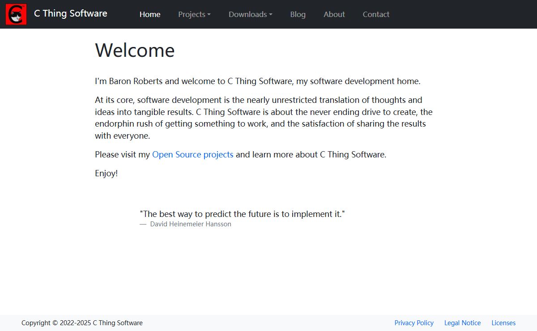Expand the Projects dropdown menu
The width and height of the screenshot is (537, 331).
[x=192, y=14]
